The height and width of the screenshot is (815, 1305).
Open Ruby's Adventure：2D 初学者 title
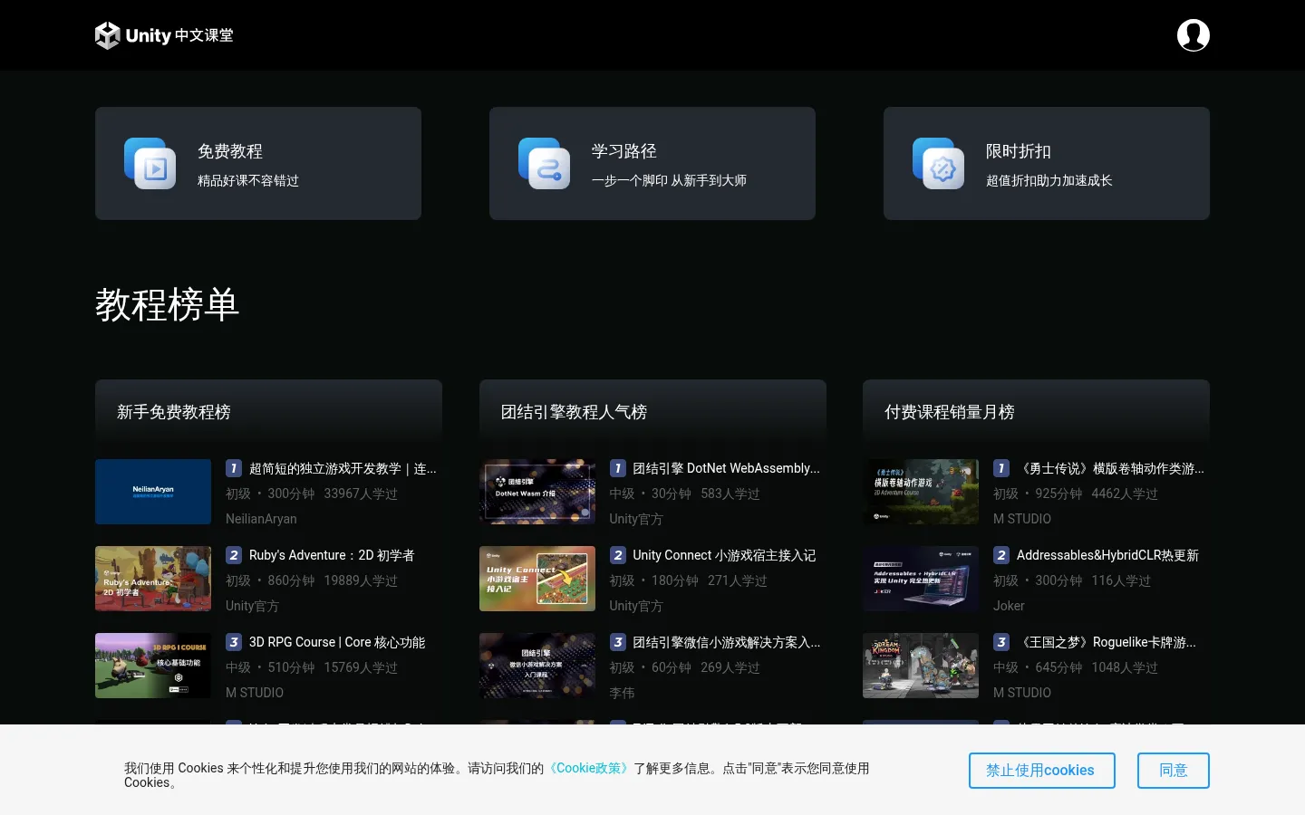pyautogui.click(x=332, y=555)
